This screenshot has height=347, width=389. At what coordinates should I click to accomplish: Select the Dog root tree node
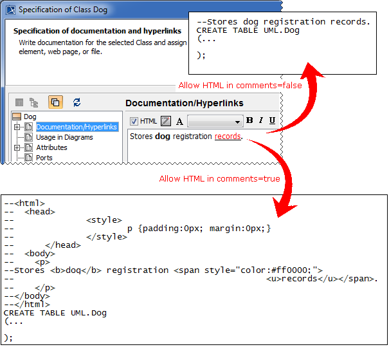coord(30,117)
